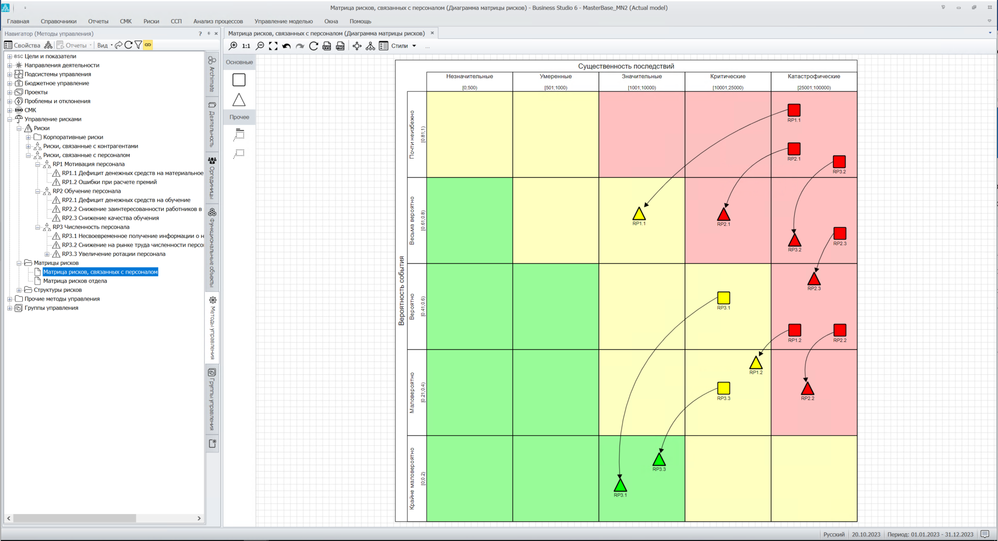Pin the Navigator panel
The height and width of the screenshot is (541, 998).
209,34
